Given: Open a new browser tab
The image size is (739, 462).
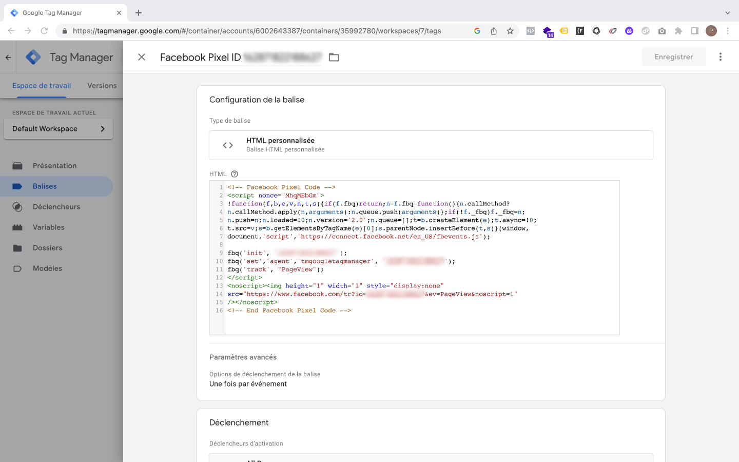Looking at the screenshot, I should tap(139, 13).
